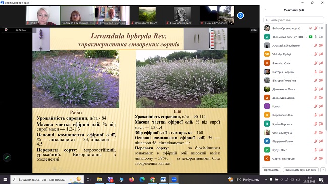Open File Explorer from the taskbar
Viewport: 328px width, 184px height.
coord(99,179)
